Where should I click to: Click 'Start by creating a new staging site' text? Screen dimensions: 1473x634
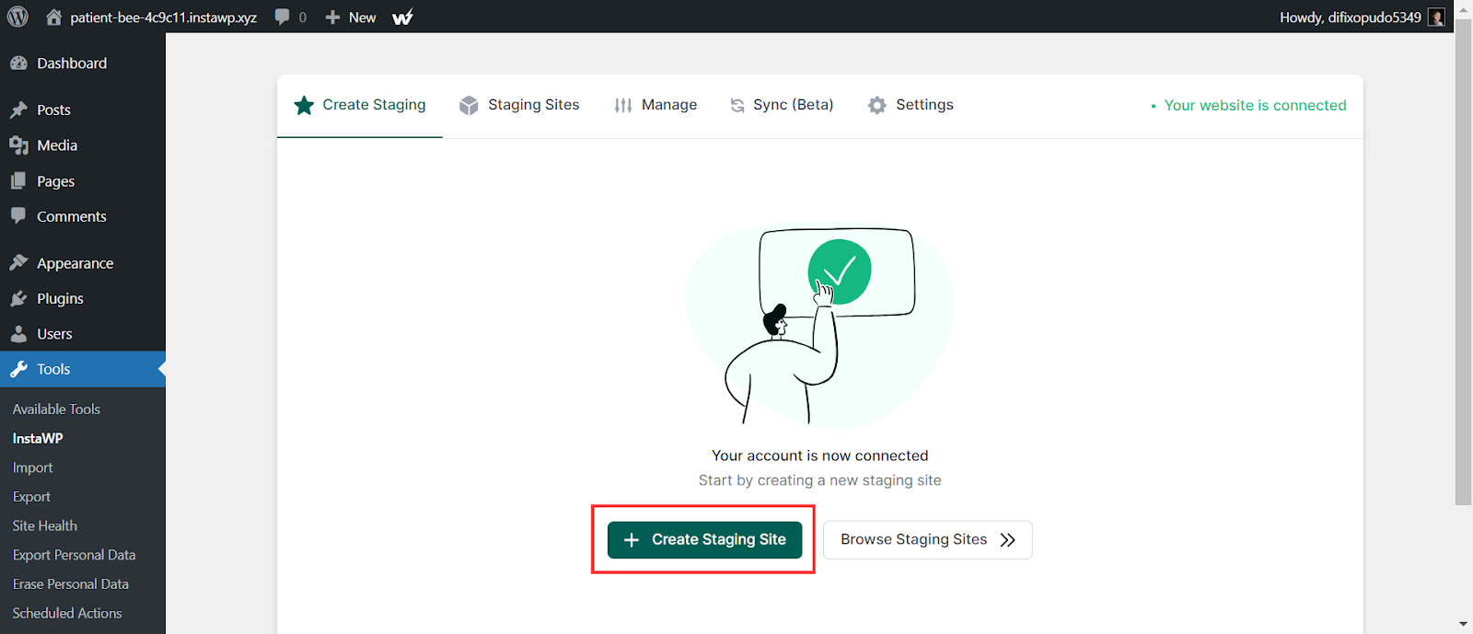click(819, 480)
